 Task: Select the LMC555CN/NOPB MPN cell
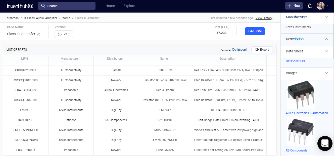[26, 130]
